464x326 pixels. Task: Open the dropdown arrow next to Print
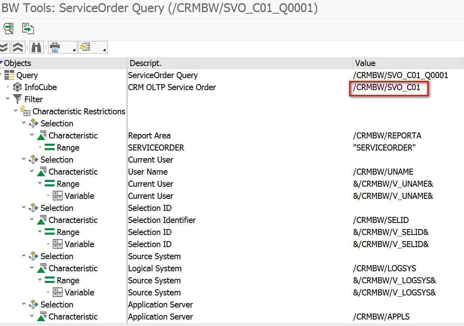pyautogui.click(x=74, y=50)
